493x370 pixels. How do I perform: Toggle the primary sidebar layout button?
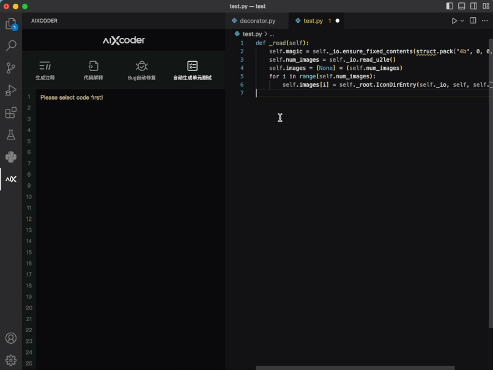[450, 6]
